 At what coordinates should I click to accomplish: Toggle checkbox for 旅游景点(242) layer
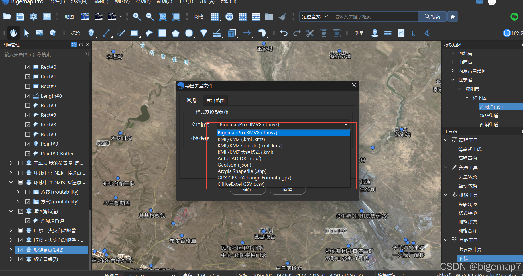pyautogui.click(x=21, y=250)
